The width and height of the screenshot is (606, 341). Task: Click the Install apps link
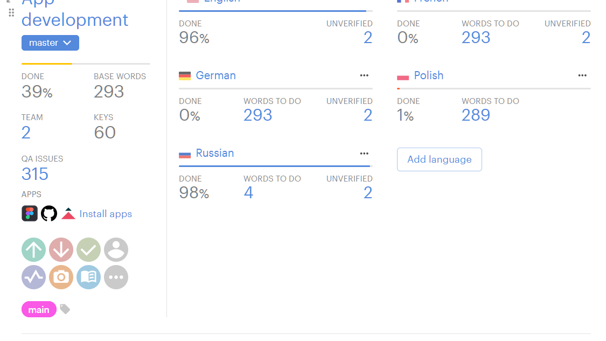tap(106, 214)
